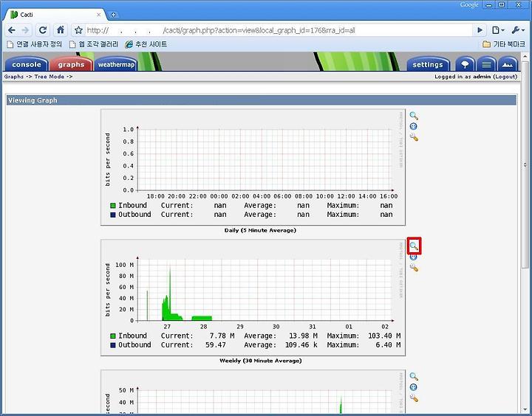532x416 pixels.
Task: Zoom the Weekly graph with magnifier icon
Action: [414, 246]
